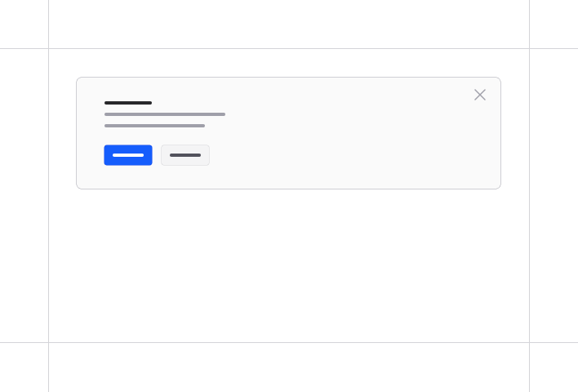
Task: Click the top-left corner cell of the grid
Action: (x=24, y=24)
